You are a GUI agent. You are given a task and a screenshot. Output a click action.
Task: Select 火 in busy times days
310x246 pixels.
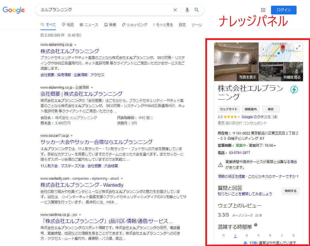coord(235,235)
